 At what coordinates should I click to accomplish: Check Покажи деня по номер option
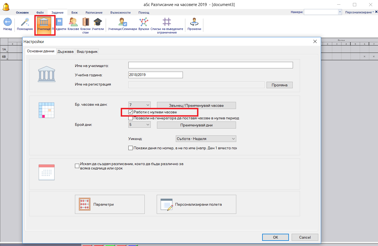pyautogui.click(x=131, y=148)
